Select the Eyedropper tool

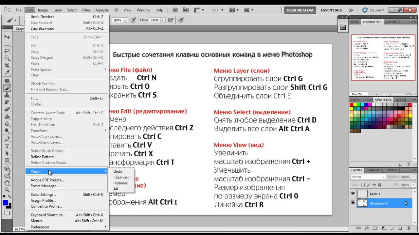coord(7,73)
